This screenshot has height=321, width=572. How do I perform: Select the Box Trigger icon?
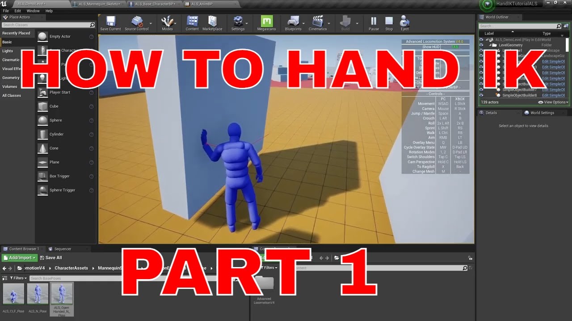click(42, 176)
